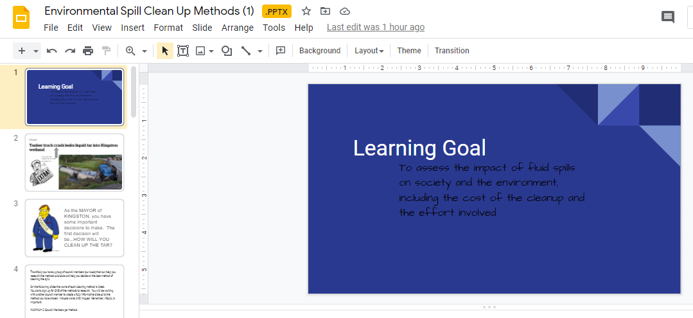
Task: Open the Zoom dropdown arrow
Action: pyautogui.click(x=144, y=51)
